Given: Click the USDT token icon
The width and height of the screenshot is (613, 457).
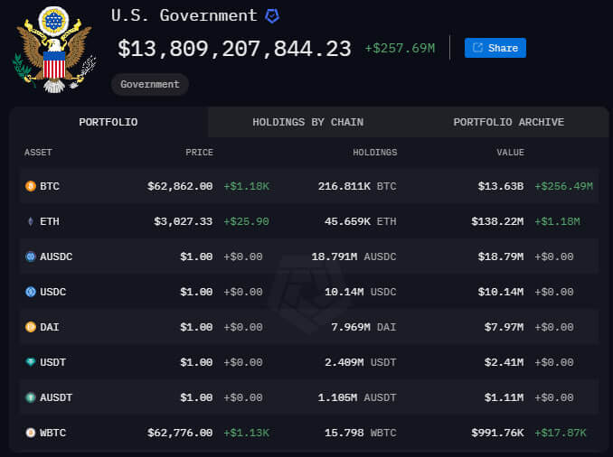Looking at the screenshot, I should 31,362.
